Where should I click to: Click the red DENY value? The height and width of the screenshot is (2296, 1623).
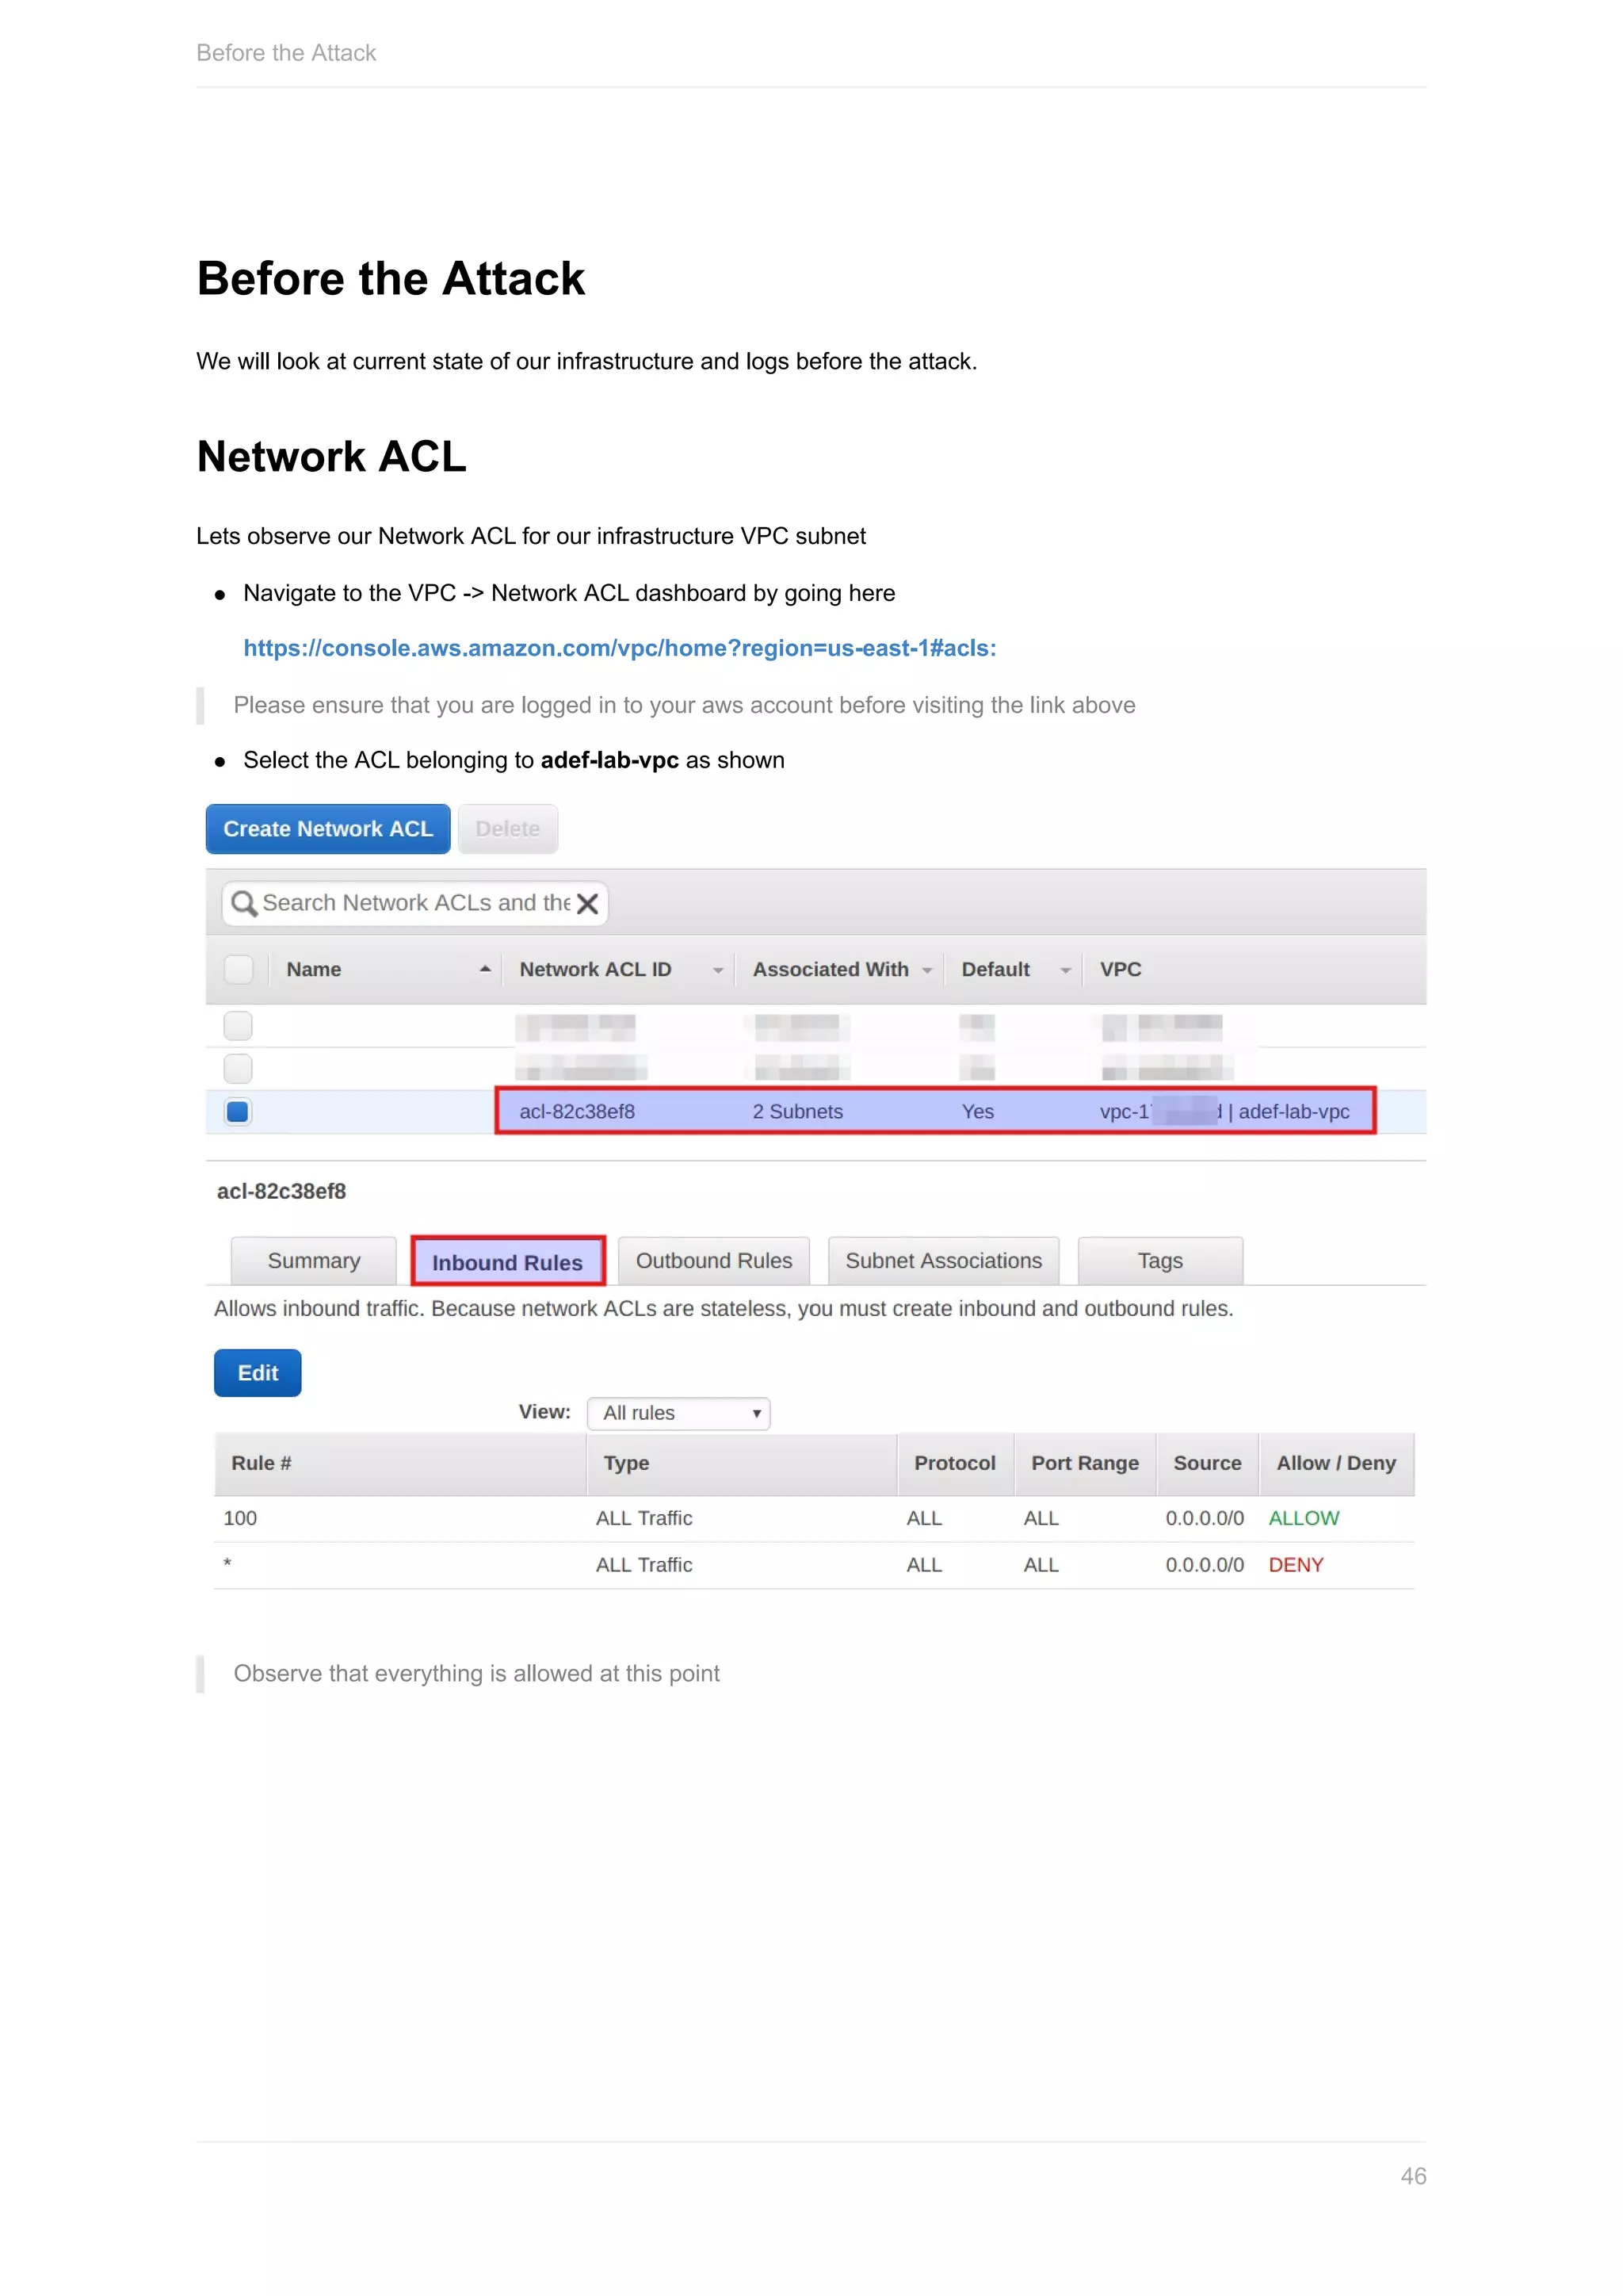coord(1295,1565)
